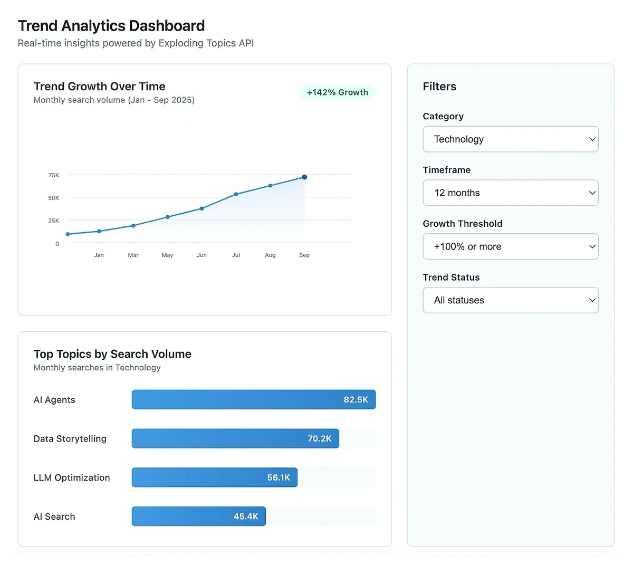Click the AI Agents 82.5K bar
Image resolution: width=633 pixels, height=564 pixels.
tap(253, 400)
